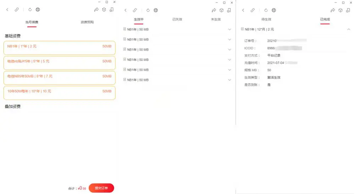Share the page from left window
This screenshot has height=194, width=355.
click(x=97, y=10)
